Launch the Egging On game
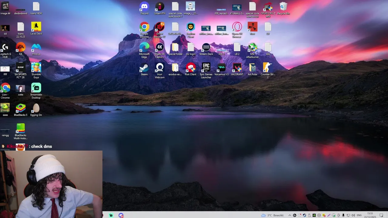This screenshot has width=388, height=218. point(36,110)
